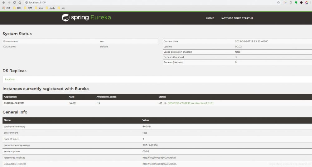
Task: Open DESKTOP-V748F38:eureka-client1:8101 instance link
Action: tap(191, 103)
